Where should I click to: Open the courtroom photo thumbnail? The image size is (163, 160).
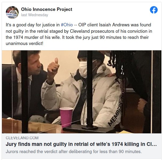(82, 92)
